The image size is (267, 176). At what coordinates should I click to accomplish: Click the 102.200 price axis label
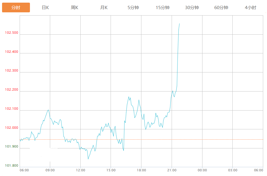tap(12, 90)
